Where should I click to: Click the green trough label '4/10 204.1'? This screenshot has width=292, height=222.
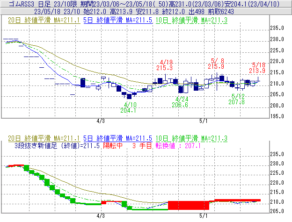point(129,107)
